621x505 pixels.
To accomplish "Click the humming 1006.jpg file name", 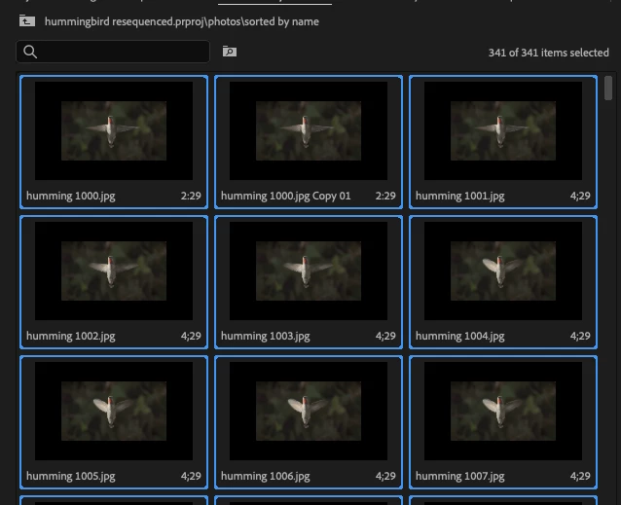I will click(x=266, y=477).
